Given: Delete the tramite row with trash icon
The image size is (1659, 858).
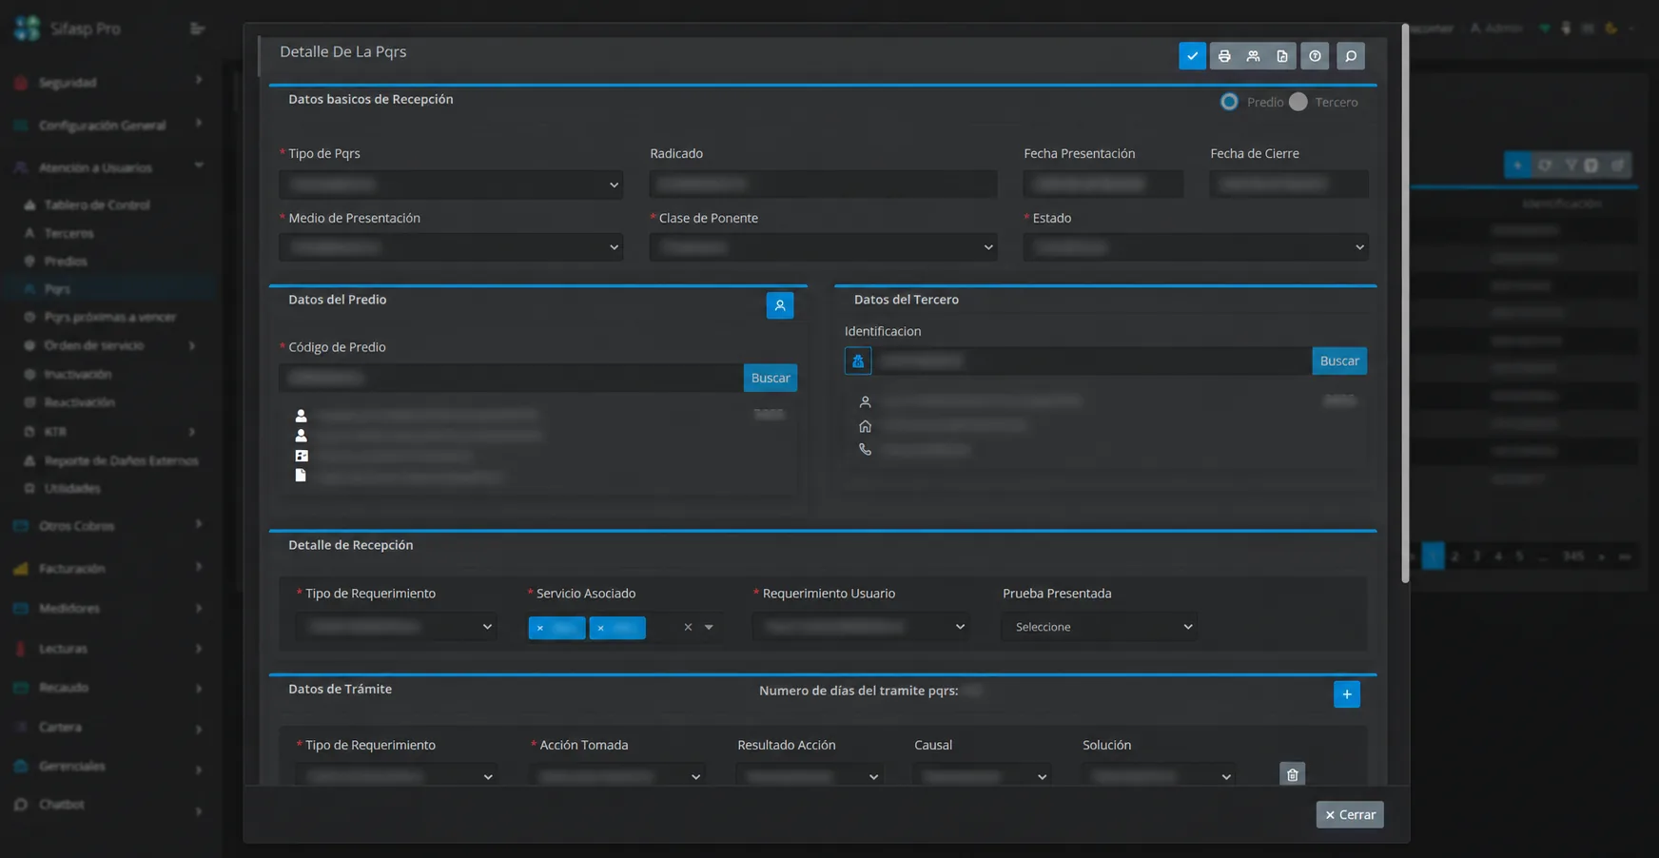Looking at the screenshot, I should click(1293, 774).
